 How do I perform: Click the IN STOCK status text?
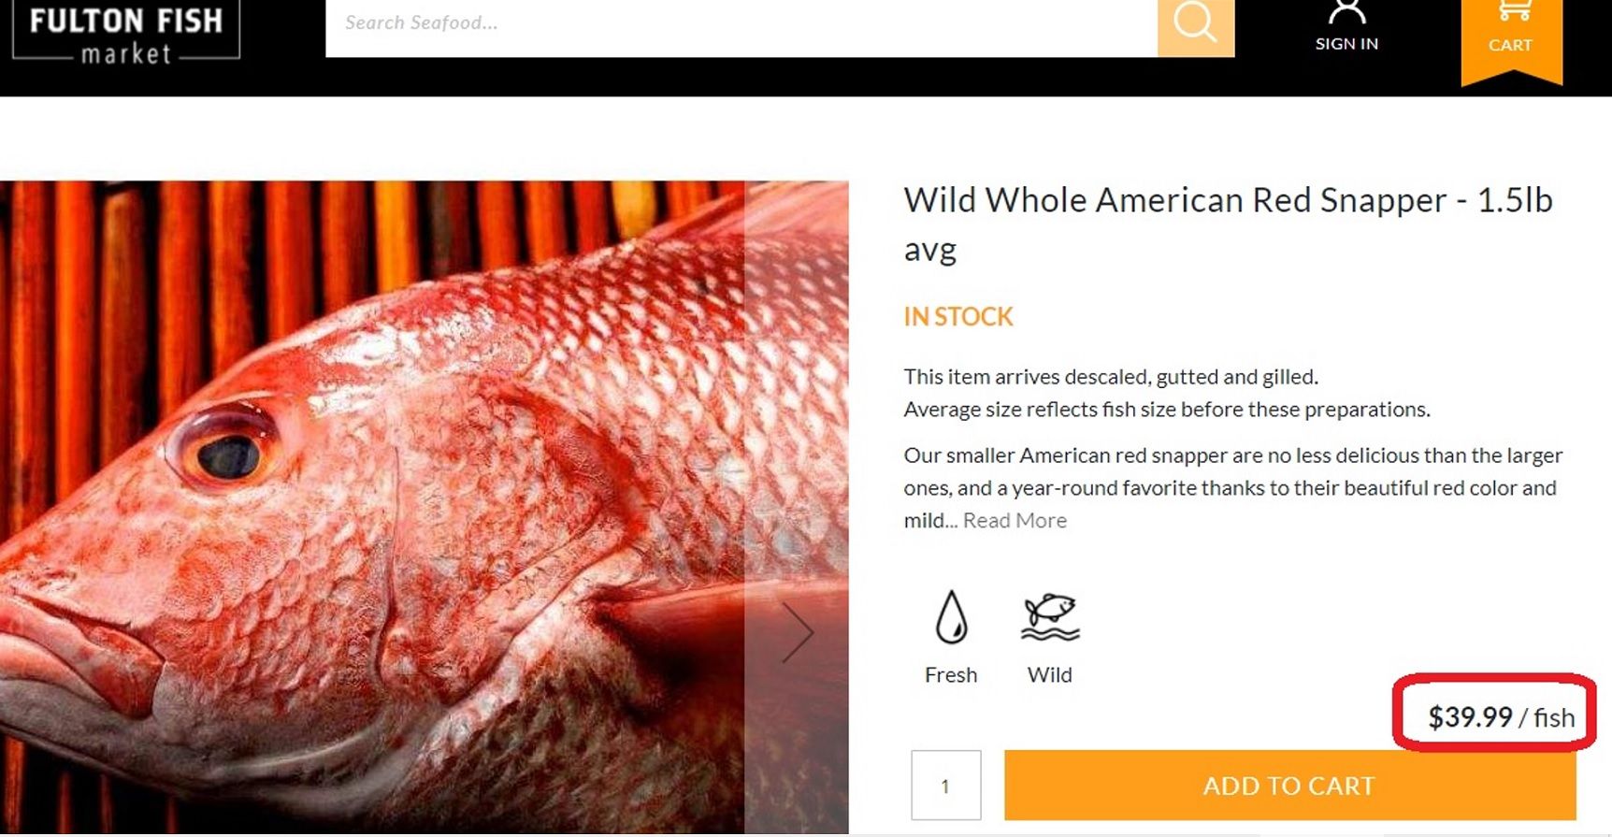[x=958, y=317]
